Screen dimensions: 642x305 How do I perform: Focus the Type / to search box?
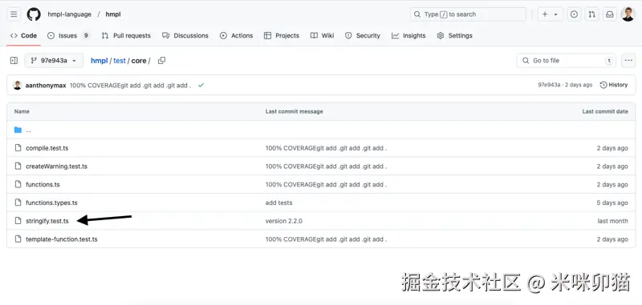click(468, 14)
